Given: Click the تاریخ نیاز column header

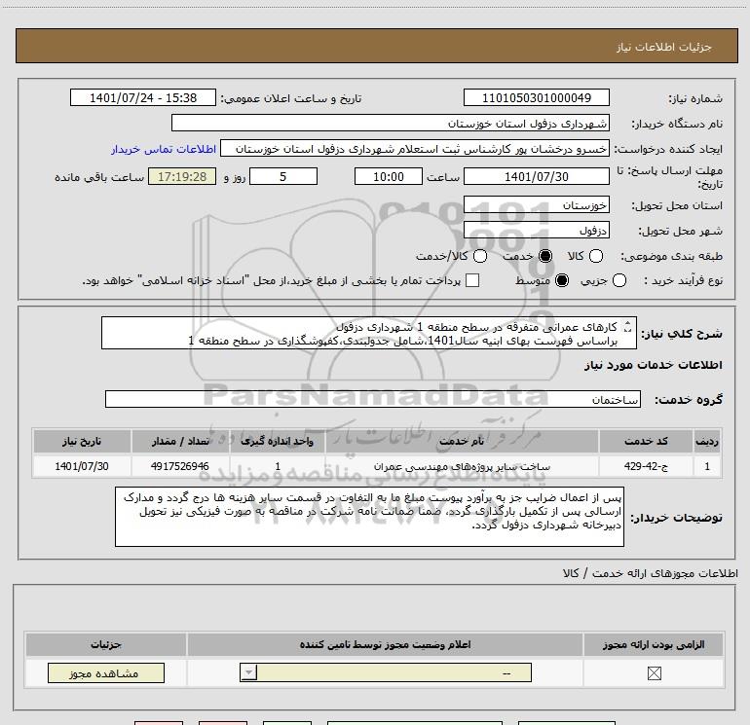Looking at the screenshot, I should 82,441.
